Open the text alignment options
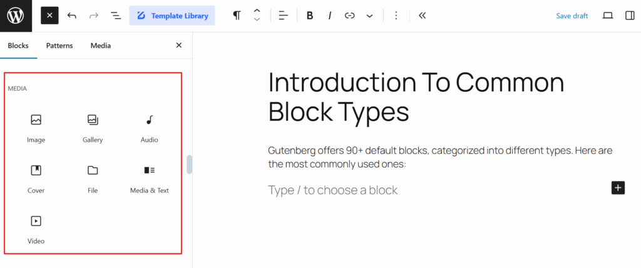 284,16
